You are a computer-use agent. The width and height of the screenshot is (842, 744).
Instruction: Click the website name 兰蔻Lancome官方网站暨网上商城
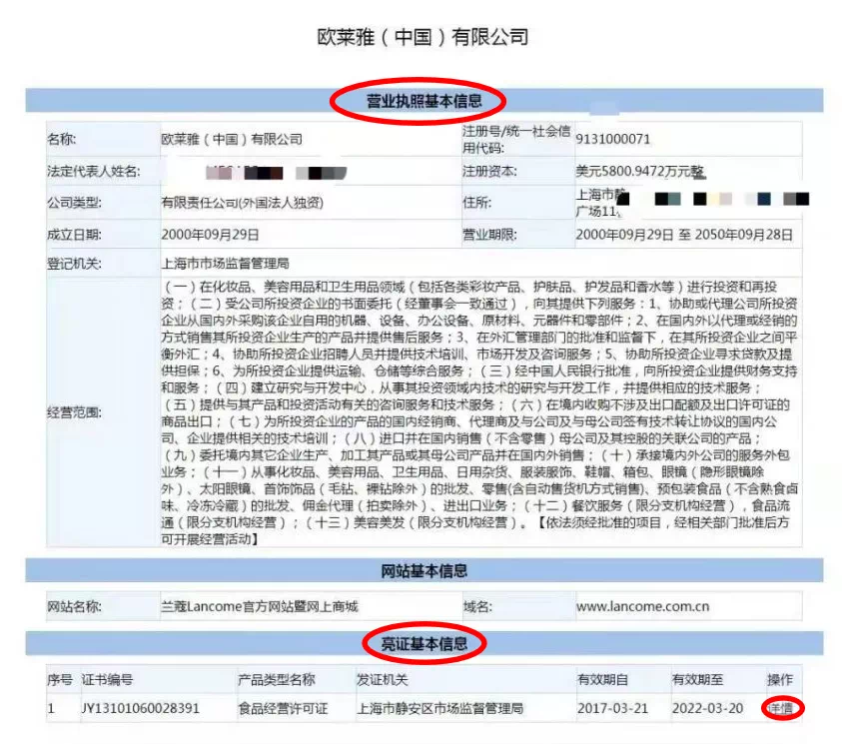point(259,606)
